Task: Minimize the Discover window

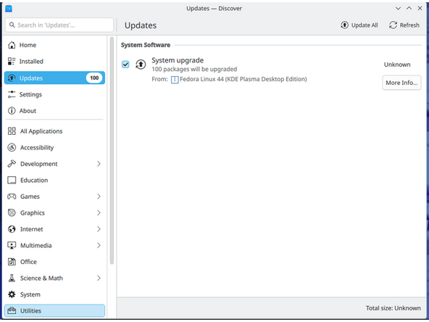Action: click(x=398, y=9)
